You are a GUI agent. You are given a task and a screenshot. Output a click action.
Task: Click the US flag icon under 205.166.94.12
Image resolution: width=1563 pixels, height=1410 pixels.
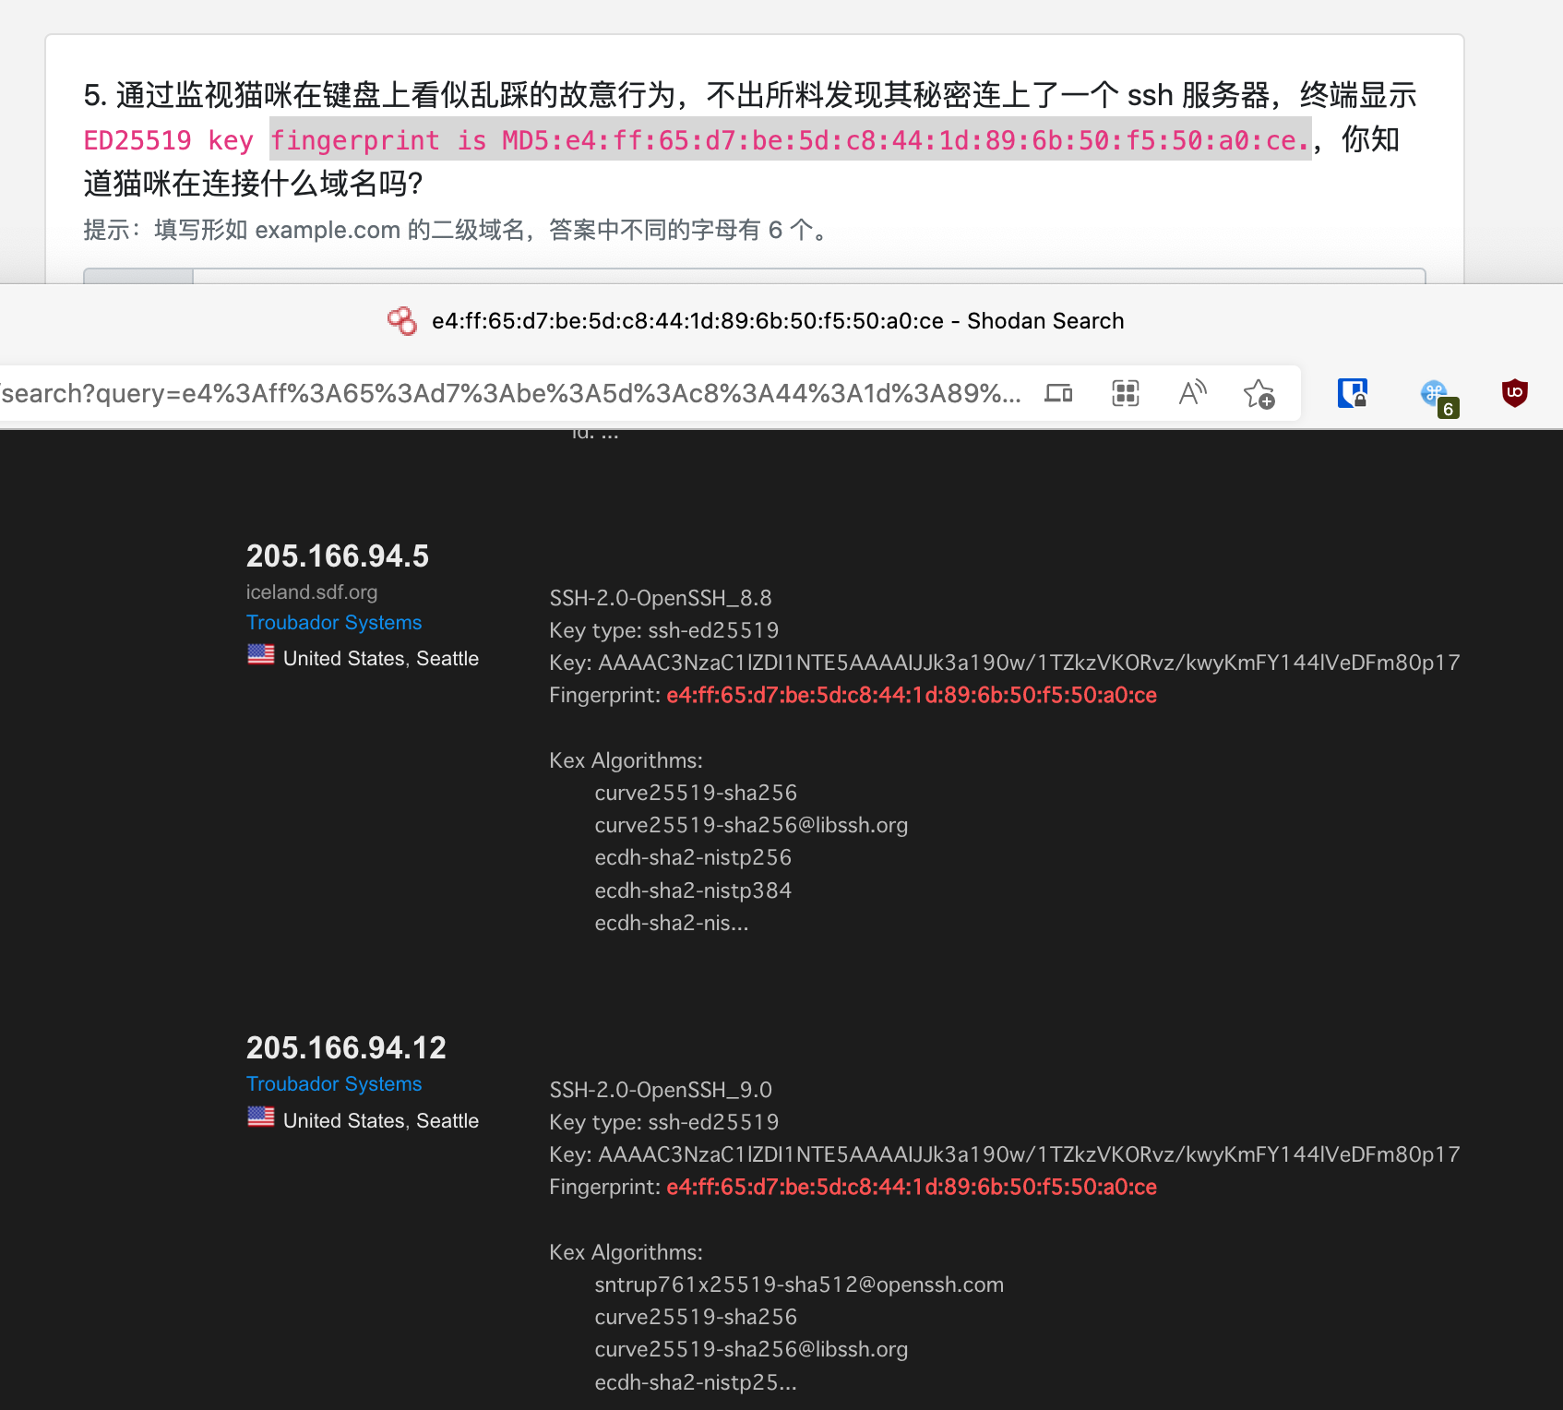click(x=261, y=1117)
